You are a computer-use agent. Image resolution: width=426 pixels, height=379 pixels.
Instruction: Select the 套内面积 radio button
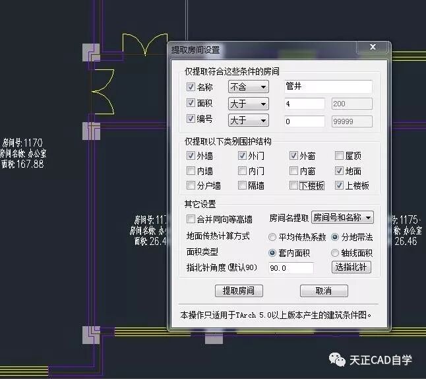tap(272, 253)
